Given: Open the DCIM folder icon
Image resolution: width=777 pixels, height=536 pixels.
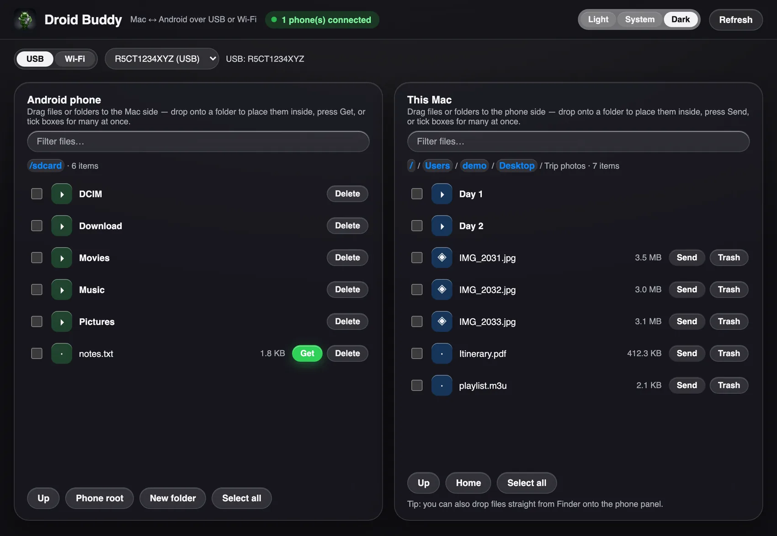Looking at the screenshot, I should click(x=62, y=194).
